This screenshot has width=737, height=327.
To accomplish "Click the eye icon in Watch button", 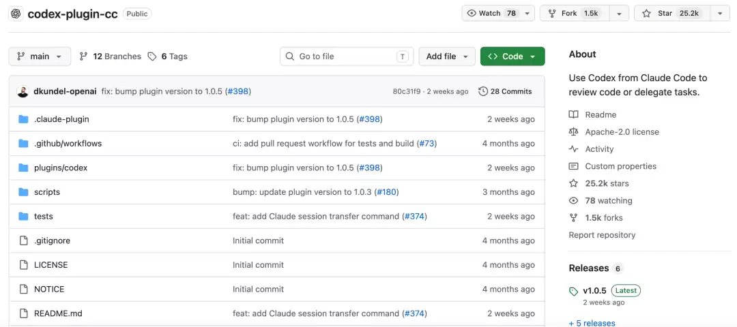I will click(x=472, y=13).
